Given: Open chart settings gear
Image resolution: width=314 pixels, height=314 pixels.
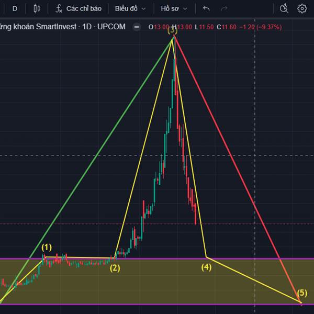Looking at the screenshot, I should [302, 8].
